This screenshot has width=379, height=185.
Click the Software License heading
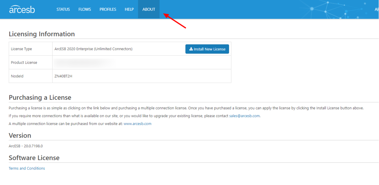click(x=34, y=158)
